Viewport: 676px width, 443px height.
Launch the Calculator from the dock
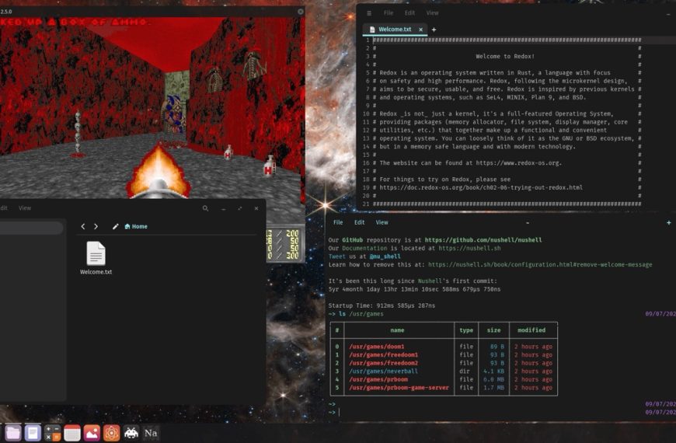52,433
